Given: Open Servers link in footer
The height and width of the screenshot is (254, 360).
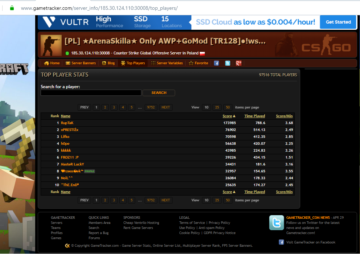Looking at the screenshot, I should coord(57,223).
